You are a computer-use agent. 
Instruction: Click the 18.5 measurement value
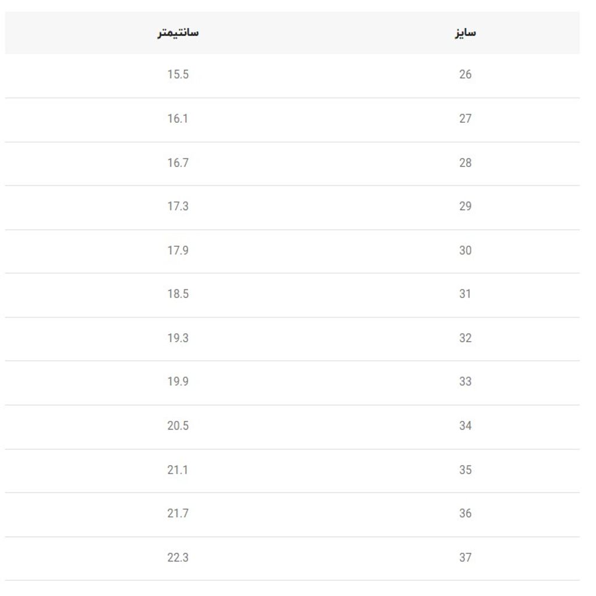(178, 294)
